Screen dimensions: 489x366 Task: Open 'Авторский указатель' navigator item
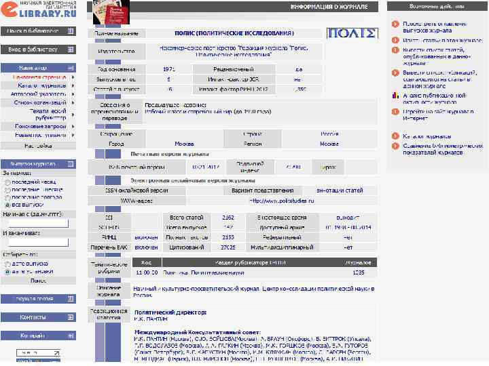pyautogui.click(x=38, y=94)
